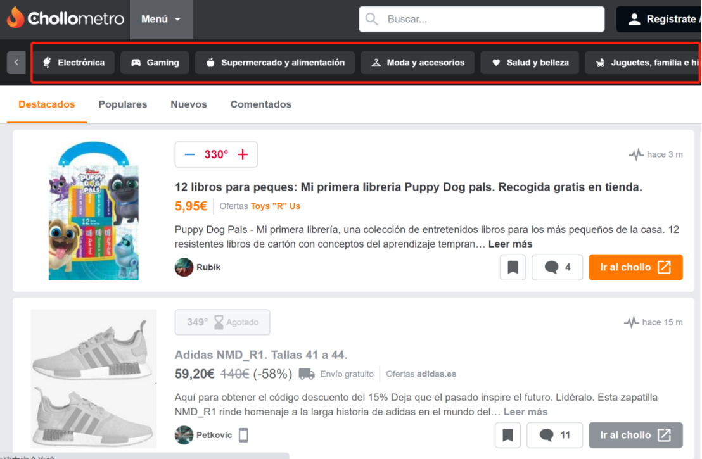Screen dimensions: 702x459
Task: Click the Chollometro flame logo
Action: pos(16,18)
